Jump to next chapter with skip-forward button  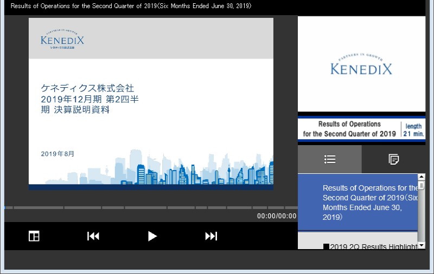click(211, 236)
